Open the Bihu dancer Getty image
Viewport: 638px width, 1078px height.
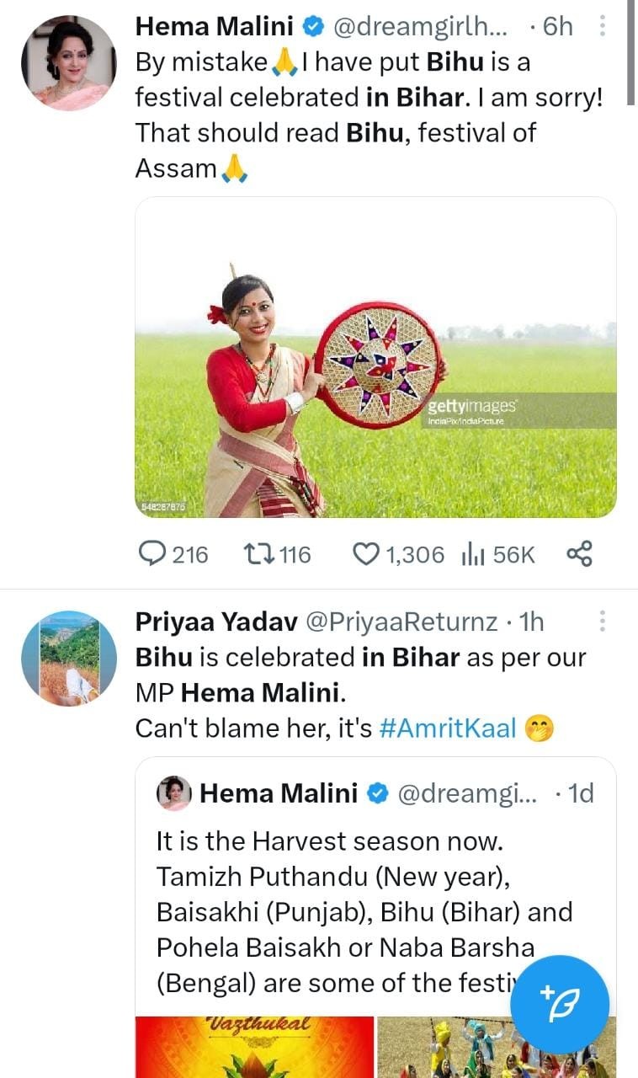pos(375,357)
